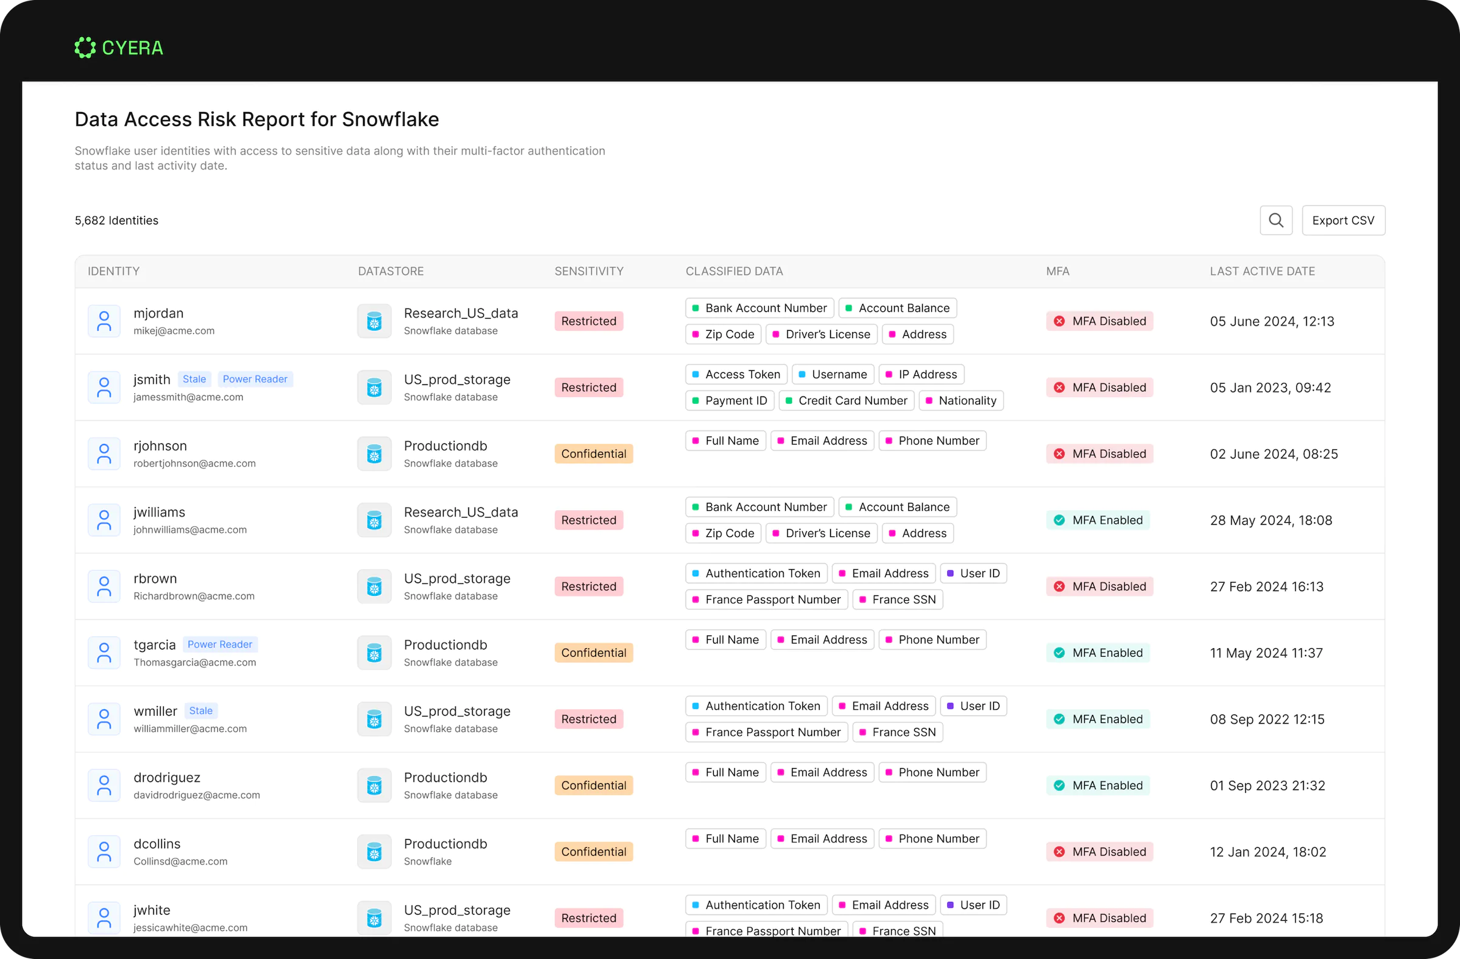Click the Snowflake database icon beside Productiondb

(374, 453)
